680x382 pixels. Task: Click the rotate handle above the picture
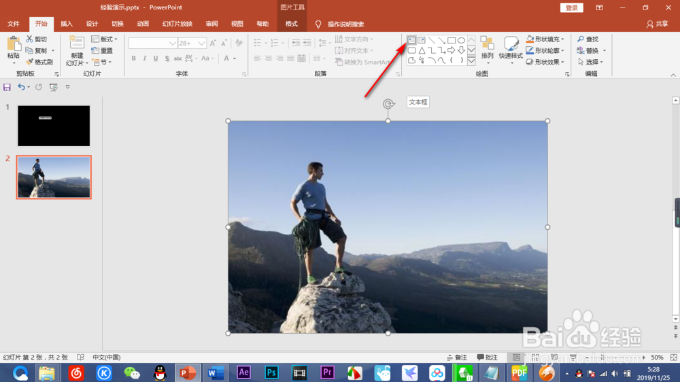click(x=388, y=103)
